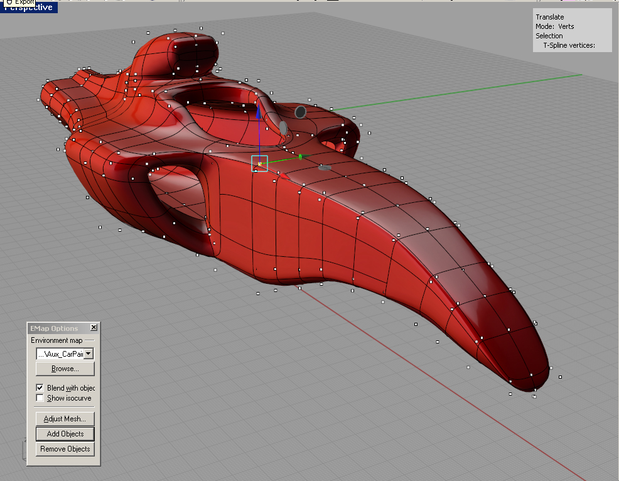Click the Aux_CarPaint environment map field
Image resolution: width=619 pixels, height=481 pixels.
point(60,354)
